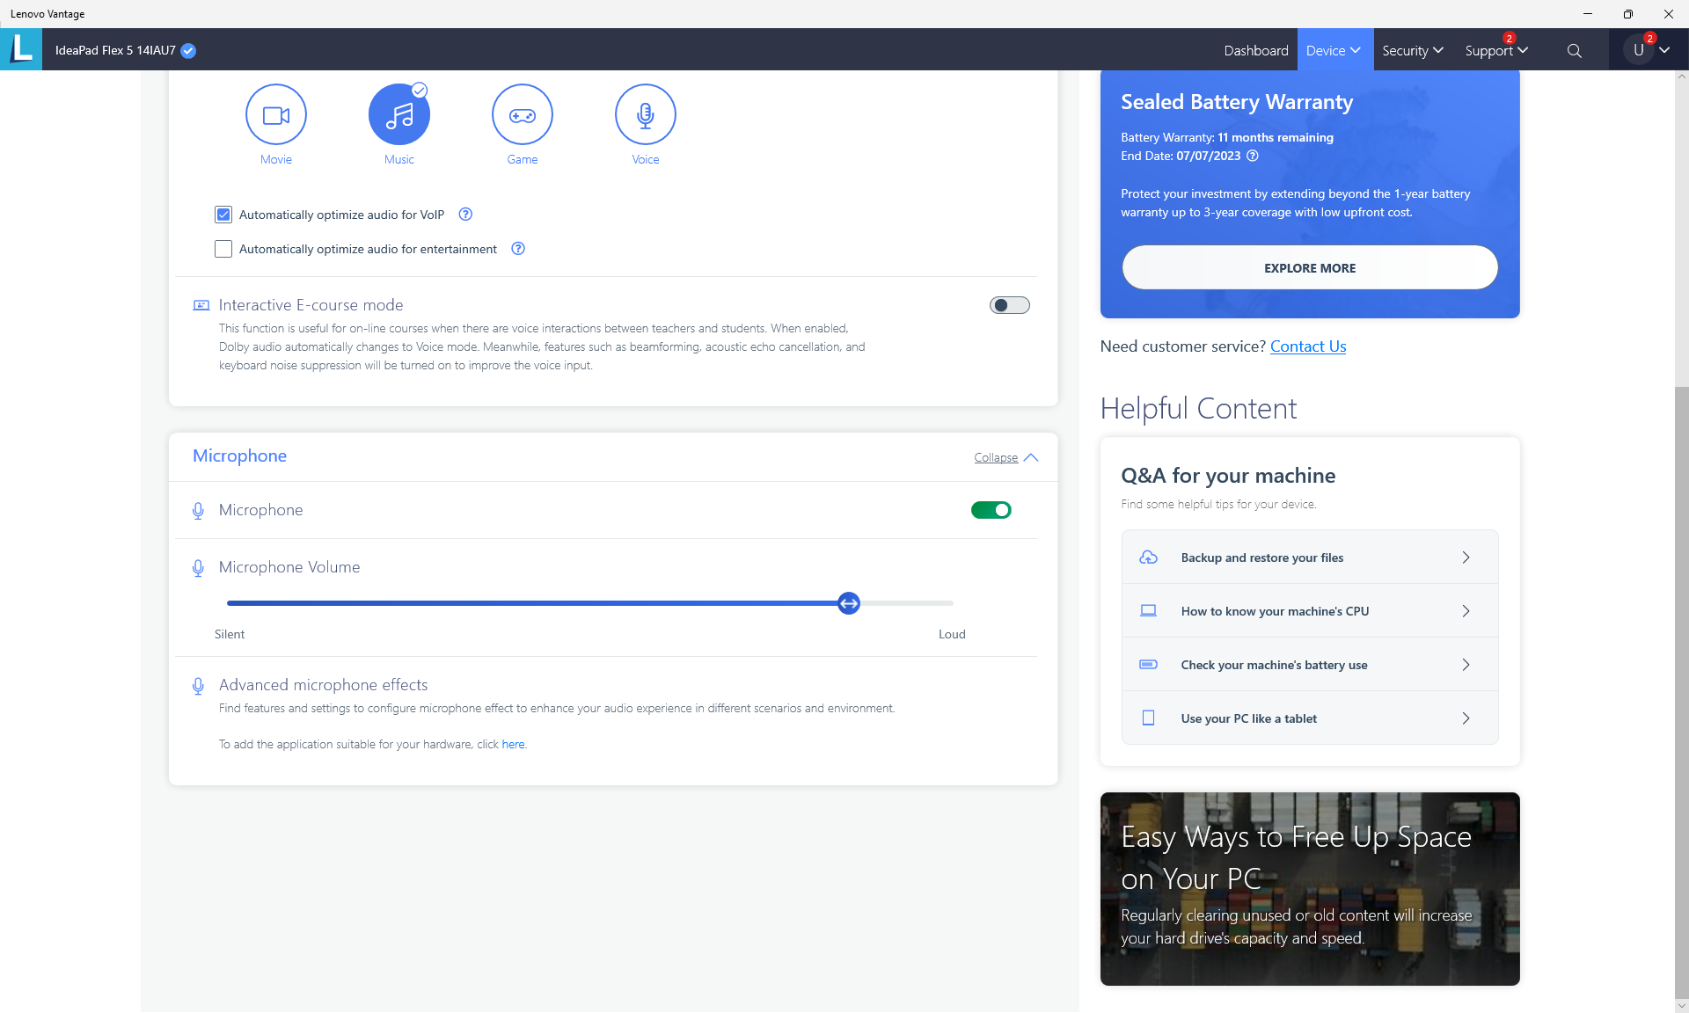Click the Microphone Volume mic icon
The height and width of the screenshot is (1013, 1689).
point(198,568)
